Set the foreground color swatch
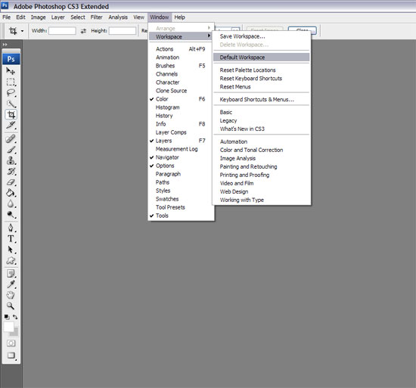 point(8,327)
